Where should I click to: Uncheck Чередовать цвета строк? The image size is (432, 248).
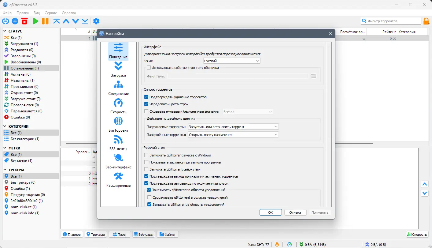tap(146, 104)
